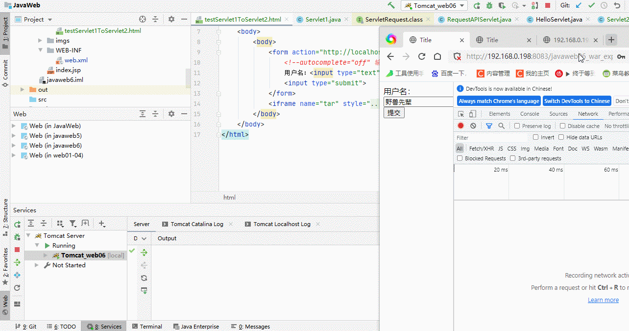This screenshot has height=331, width=629.
Task: Switch to testServlet1ToServlet2.html editor tab
Action: (x=242, y=20)
